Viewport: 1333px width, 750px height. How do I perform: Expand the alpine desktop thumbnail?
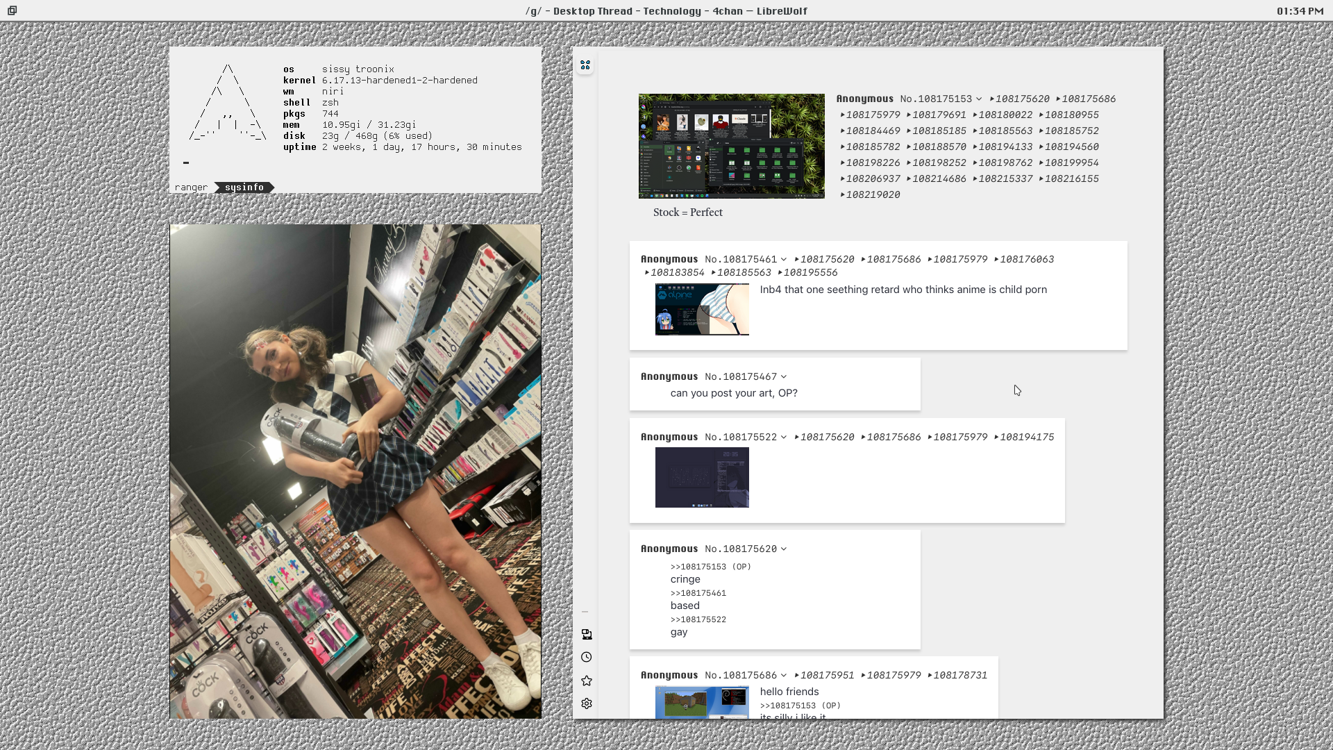click(702, 309)
